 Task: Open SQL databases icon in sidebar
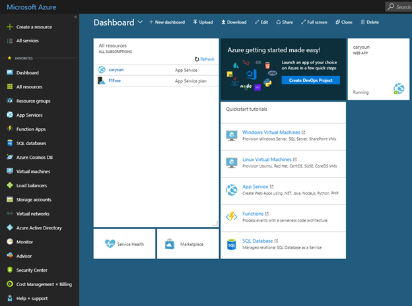tap(9, 143)
